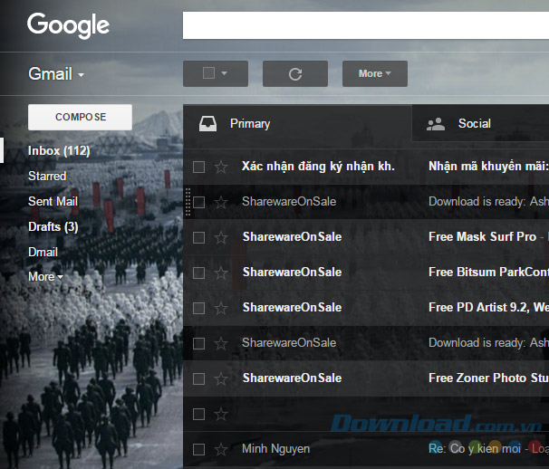Click sender Xác nhận đăng ký nhận kh.
Viewport: 549px width, 469px height.
coord(318,167)
